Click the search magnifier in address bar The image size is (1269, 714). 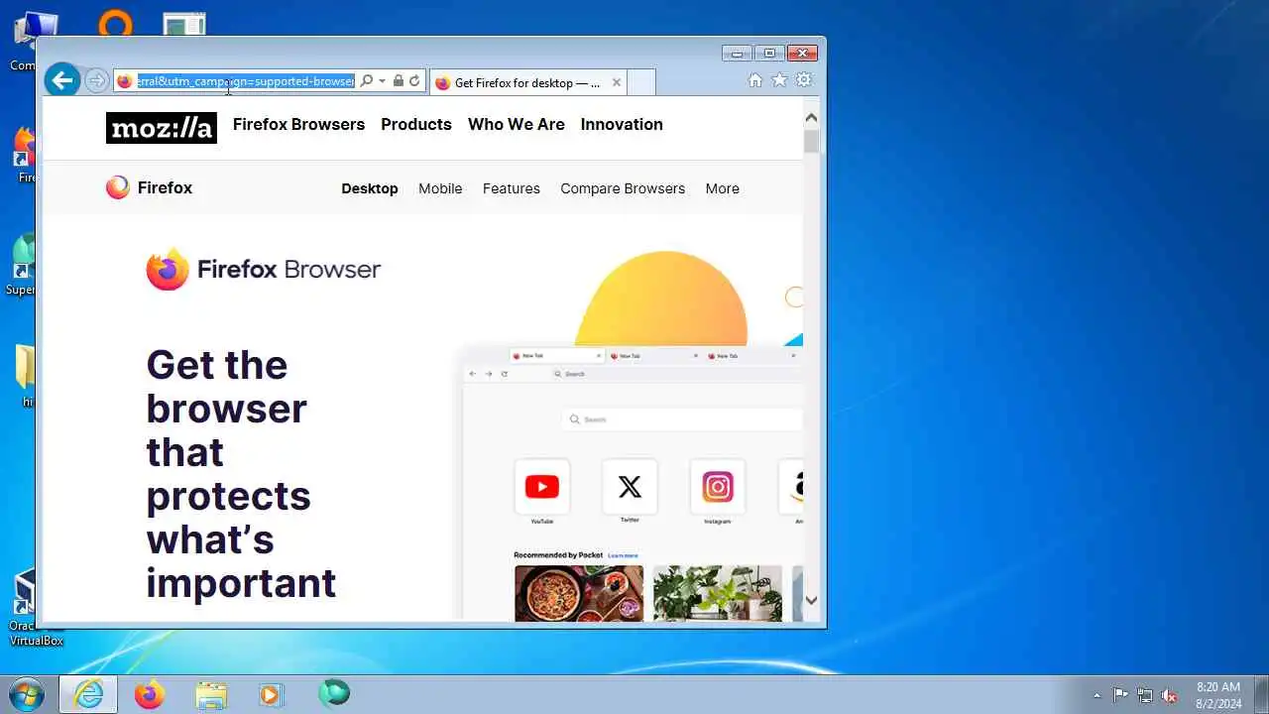[366, 81]
